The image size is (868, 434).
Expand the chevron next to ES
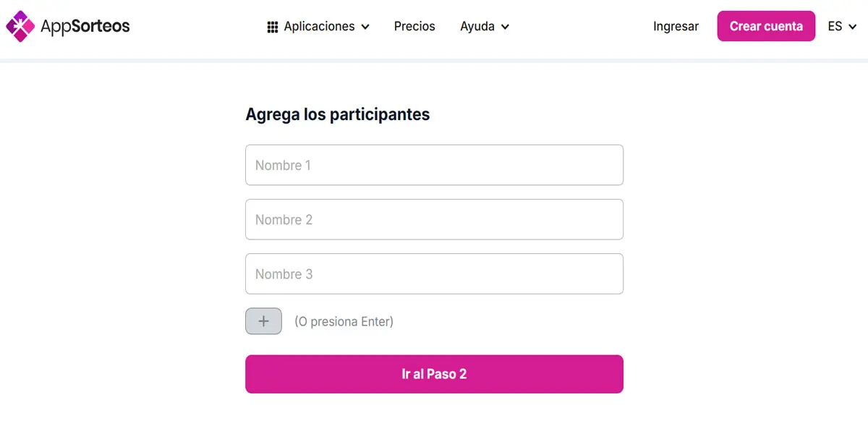coord(854,27)
